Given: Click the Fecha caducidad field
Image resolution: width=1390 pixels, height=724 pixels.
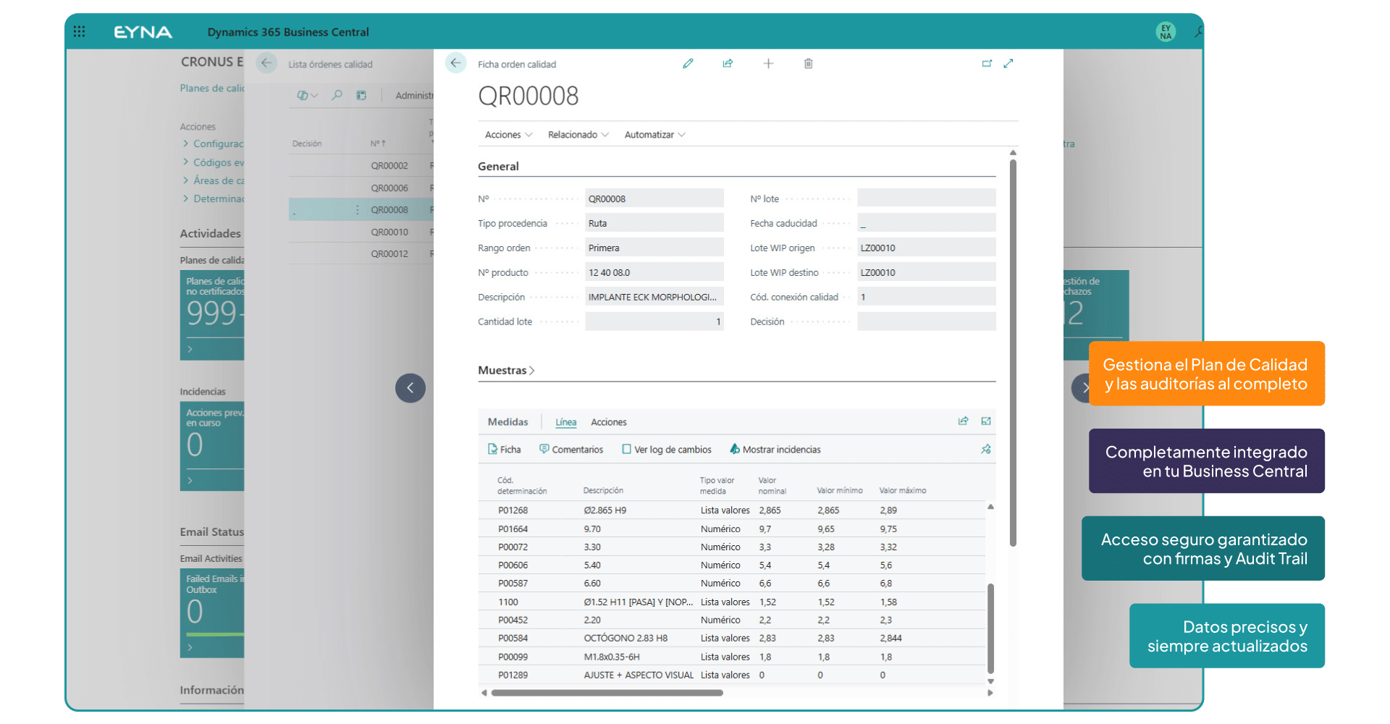Looking at the screenshot, I should tap(927, 223).
